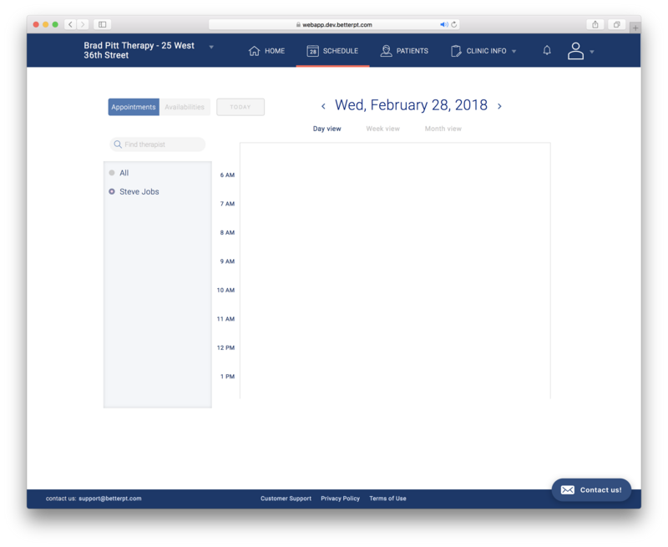Open the Contact us! chat button
The width and height of the screenshot is (668, 547).
[591, 489]
